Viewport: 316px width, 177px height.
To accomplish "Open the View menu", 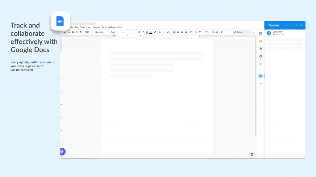I will [82, 27].
